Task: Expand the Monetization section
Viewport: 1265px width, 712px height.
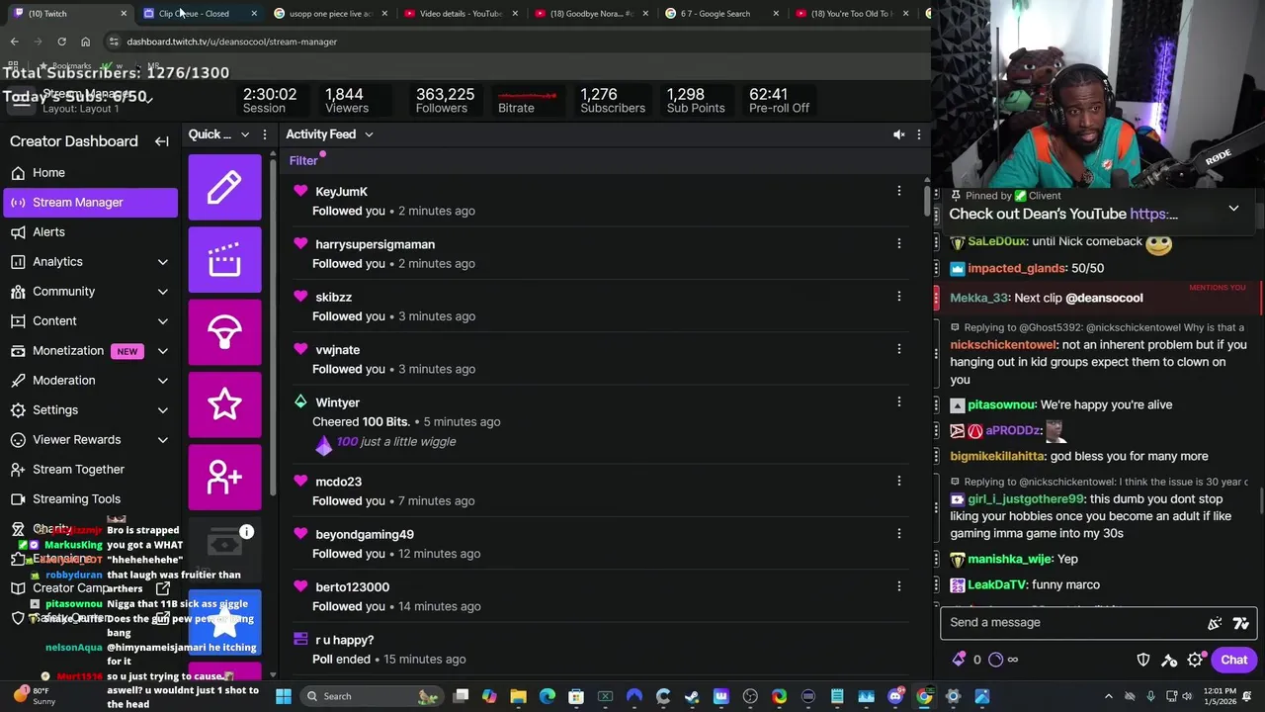Action: pos(163,351)
